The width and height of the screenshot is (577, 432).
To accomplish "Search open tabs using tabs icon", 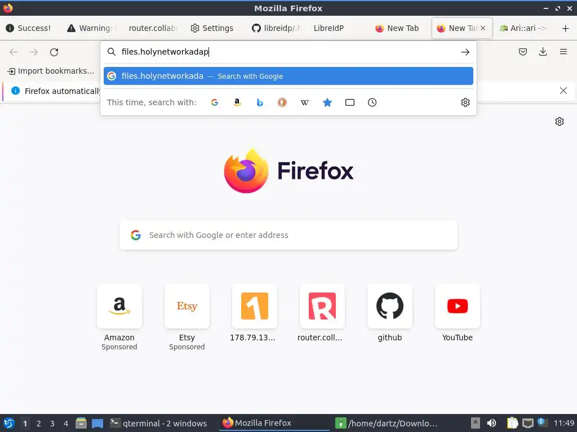I will pos(349,102).
